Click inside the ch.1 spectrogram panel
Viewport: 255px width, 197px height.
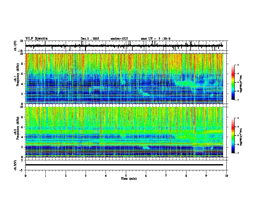[124, 79]
